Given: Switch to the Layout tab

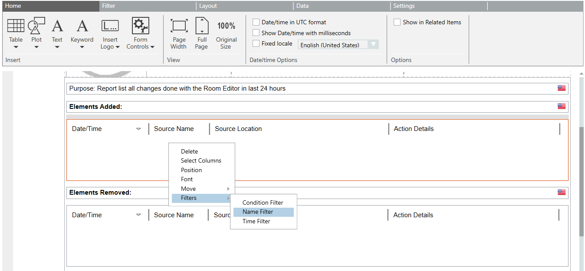Looking at the screenshot, I should click(208, 6).
